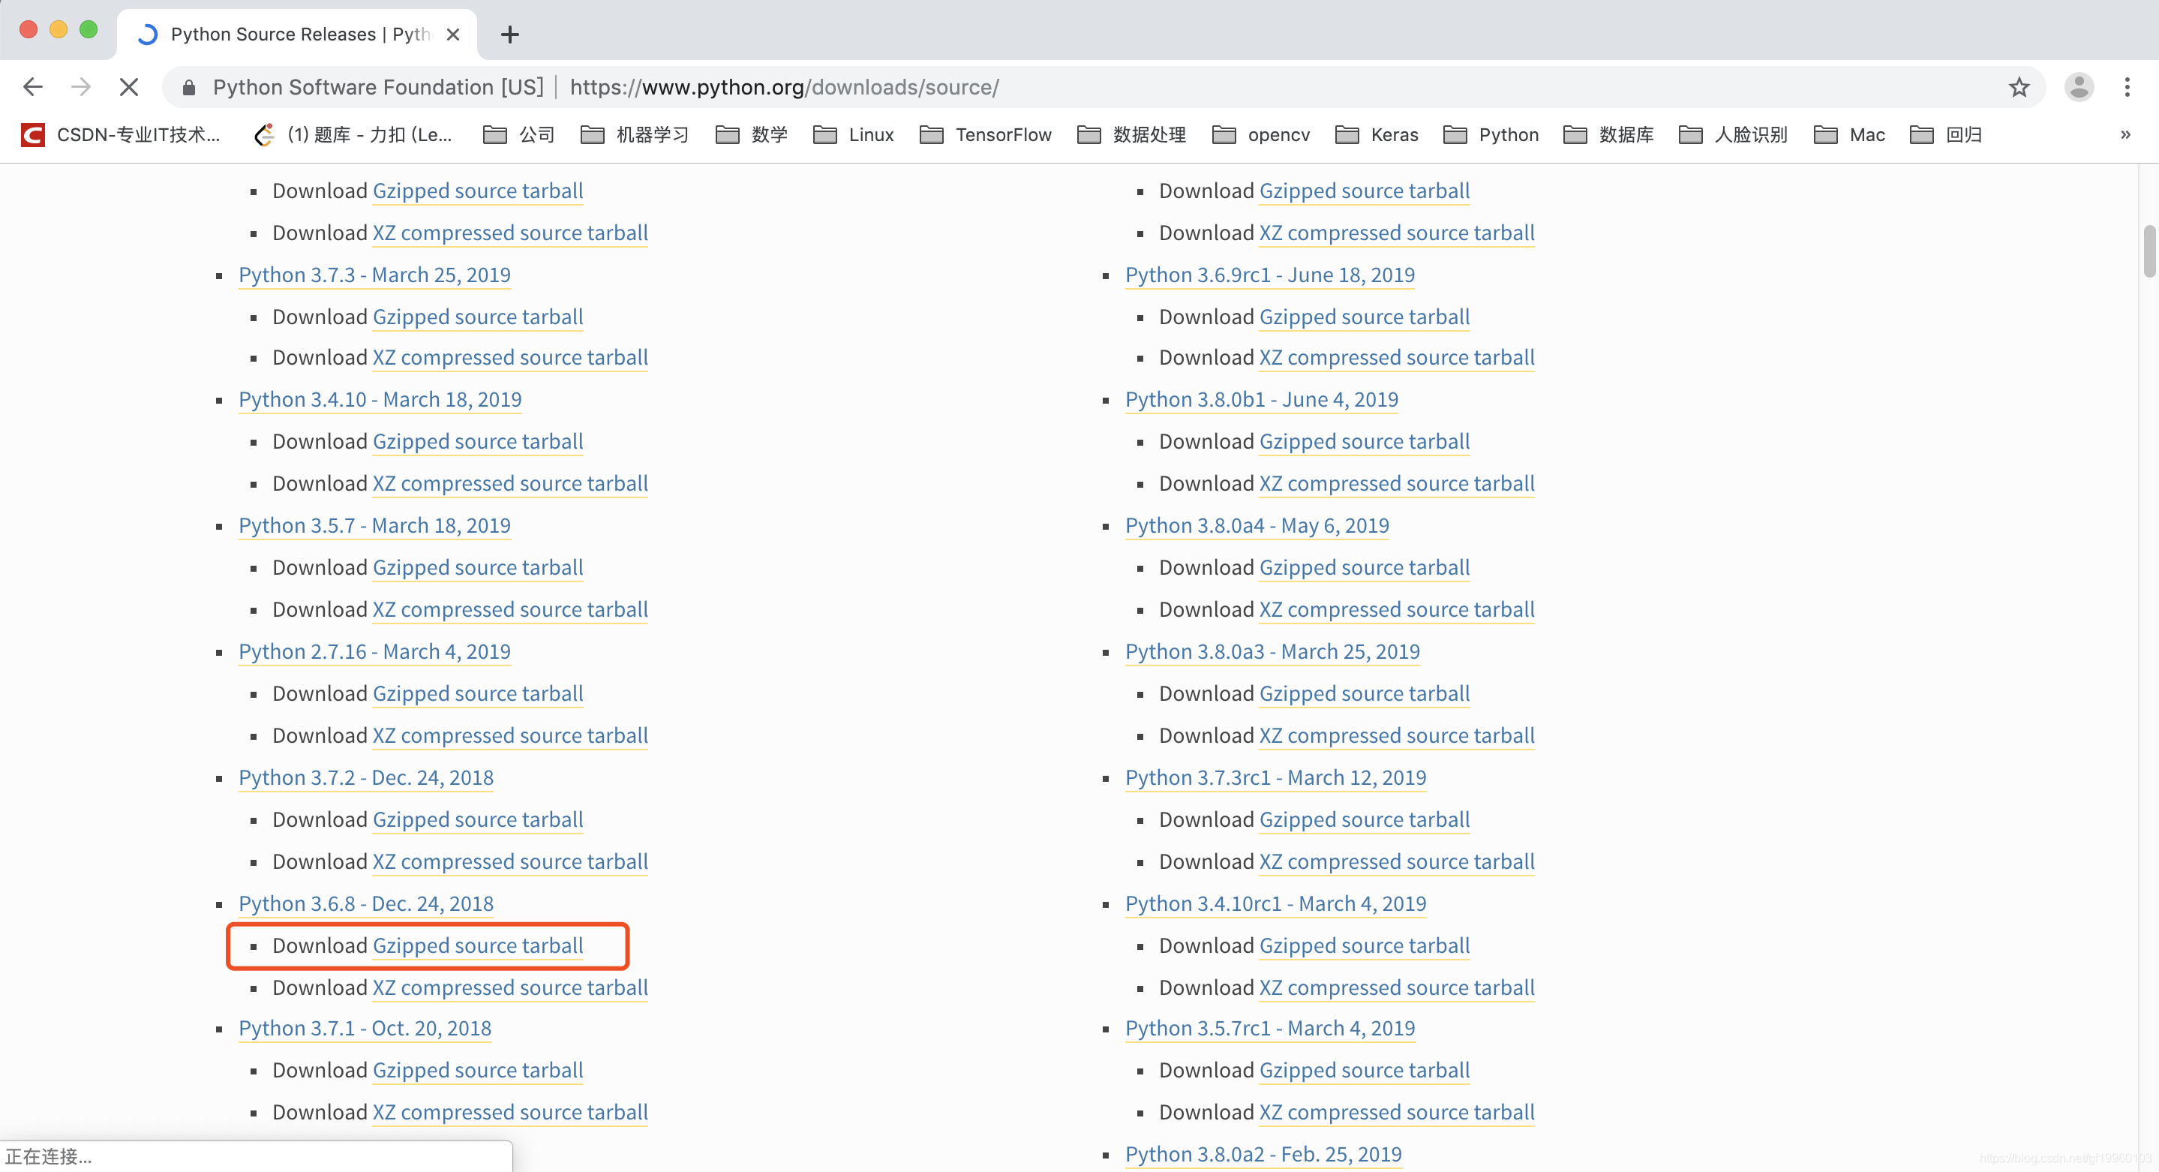Download Python 2.7.16 XZ compressed tarball
Viewport: 2159px width, 1172px height.
tap(509, 735)
